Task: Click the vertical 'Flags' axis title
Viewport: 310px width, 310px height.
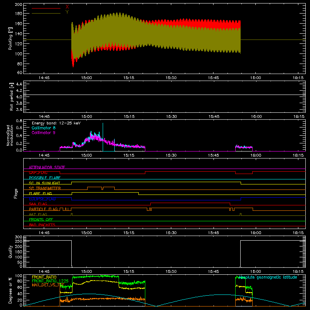Action: point(15,193)
